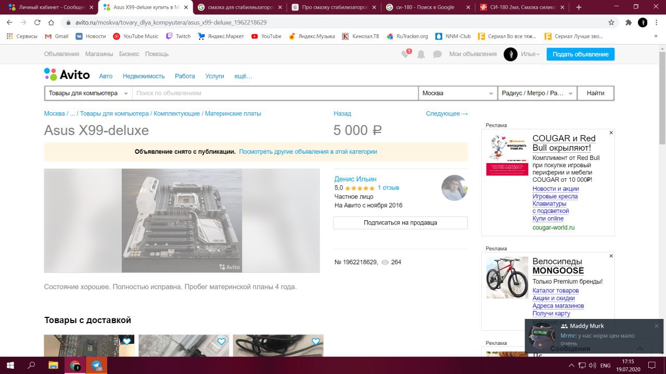This screenshot has height=374, width=666.
Task: Open Avito favorites heart icon
Action: click(405, 54)
